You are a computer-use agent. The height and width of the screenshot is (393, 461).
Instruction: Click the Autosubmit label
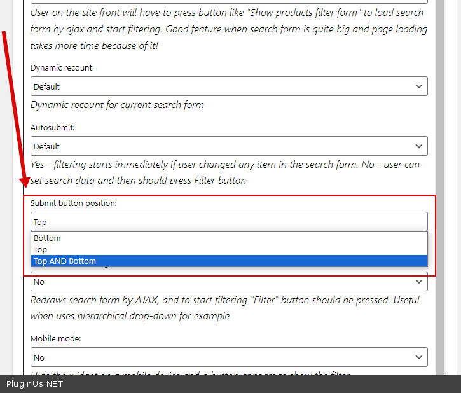click(53, 127)
